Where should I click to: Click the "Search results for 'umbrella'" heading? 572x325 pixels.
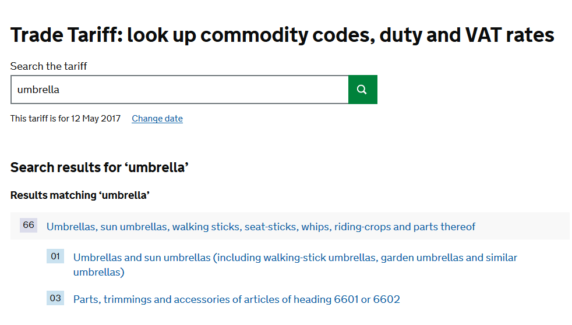(100, 167)
